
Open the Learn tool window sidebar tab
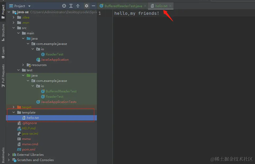[x=3, y=53]
